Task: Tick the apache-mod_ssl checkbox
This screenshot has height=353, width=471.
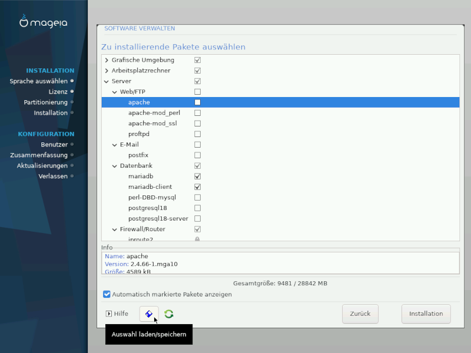Action: (x=197, y=124)
